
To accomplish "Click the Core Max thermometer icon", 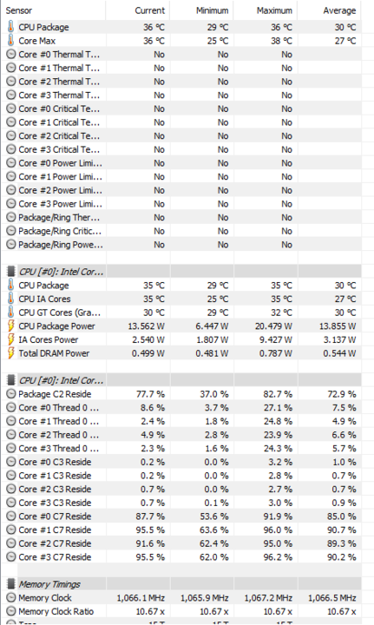I will pos(10,41).
